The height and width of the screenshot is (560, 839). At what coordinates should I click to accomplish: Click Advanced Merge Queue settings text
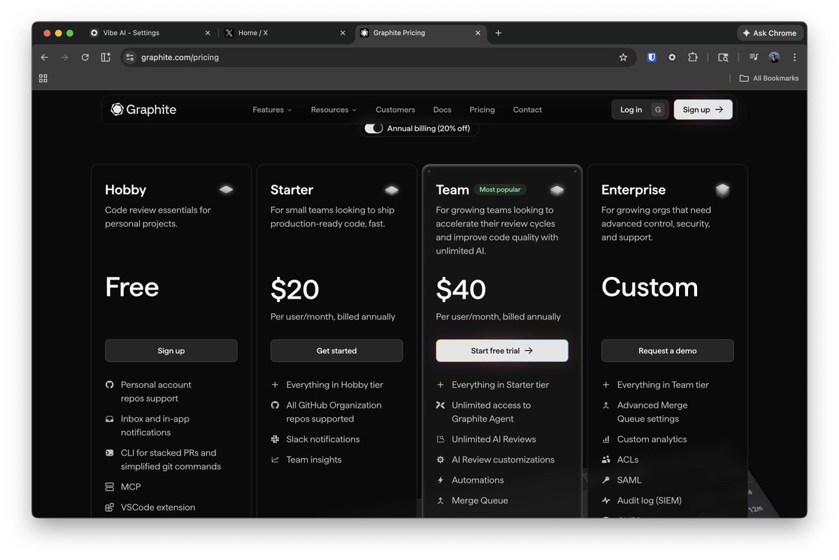[652, 412]
